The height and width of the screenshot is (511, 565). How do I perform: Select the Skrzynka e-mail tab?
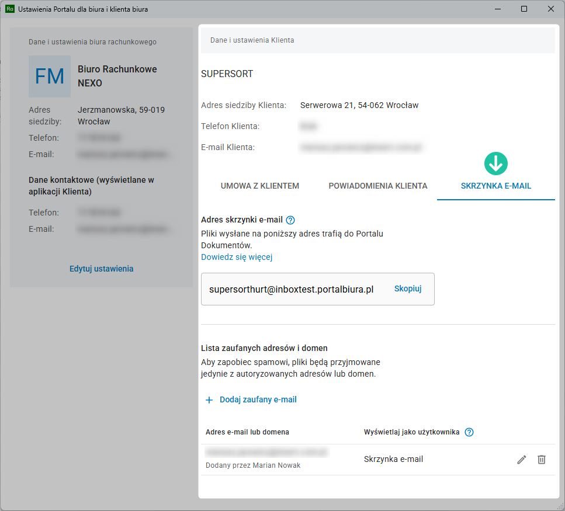tap(495, 186)
